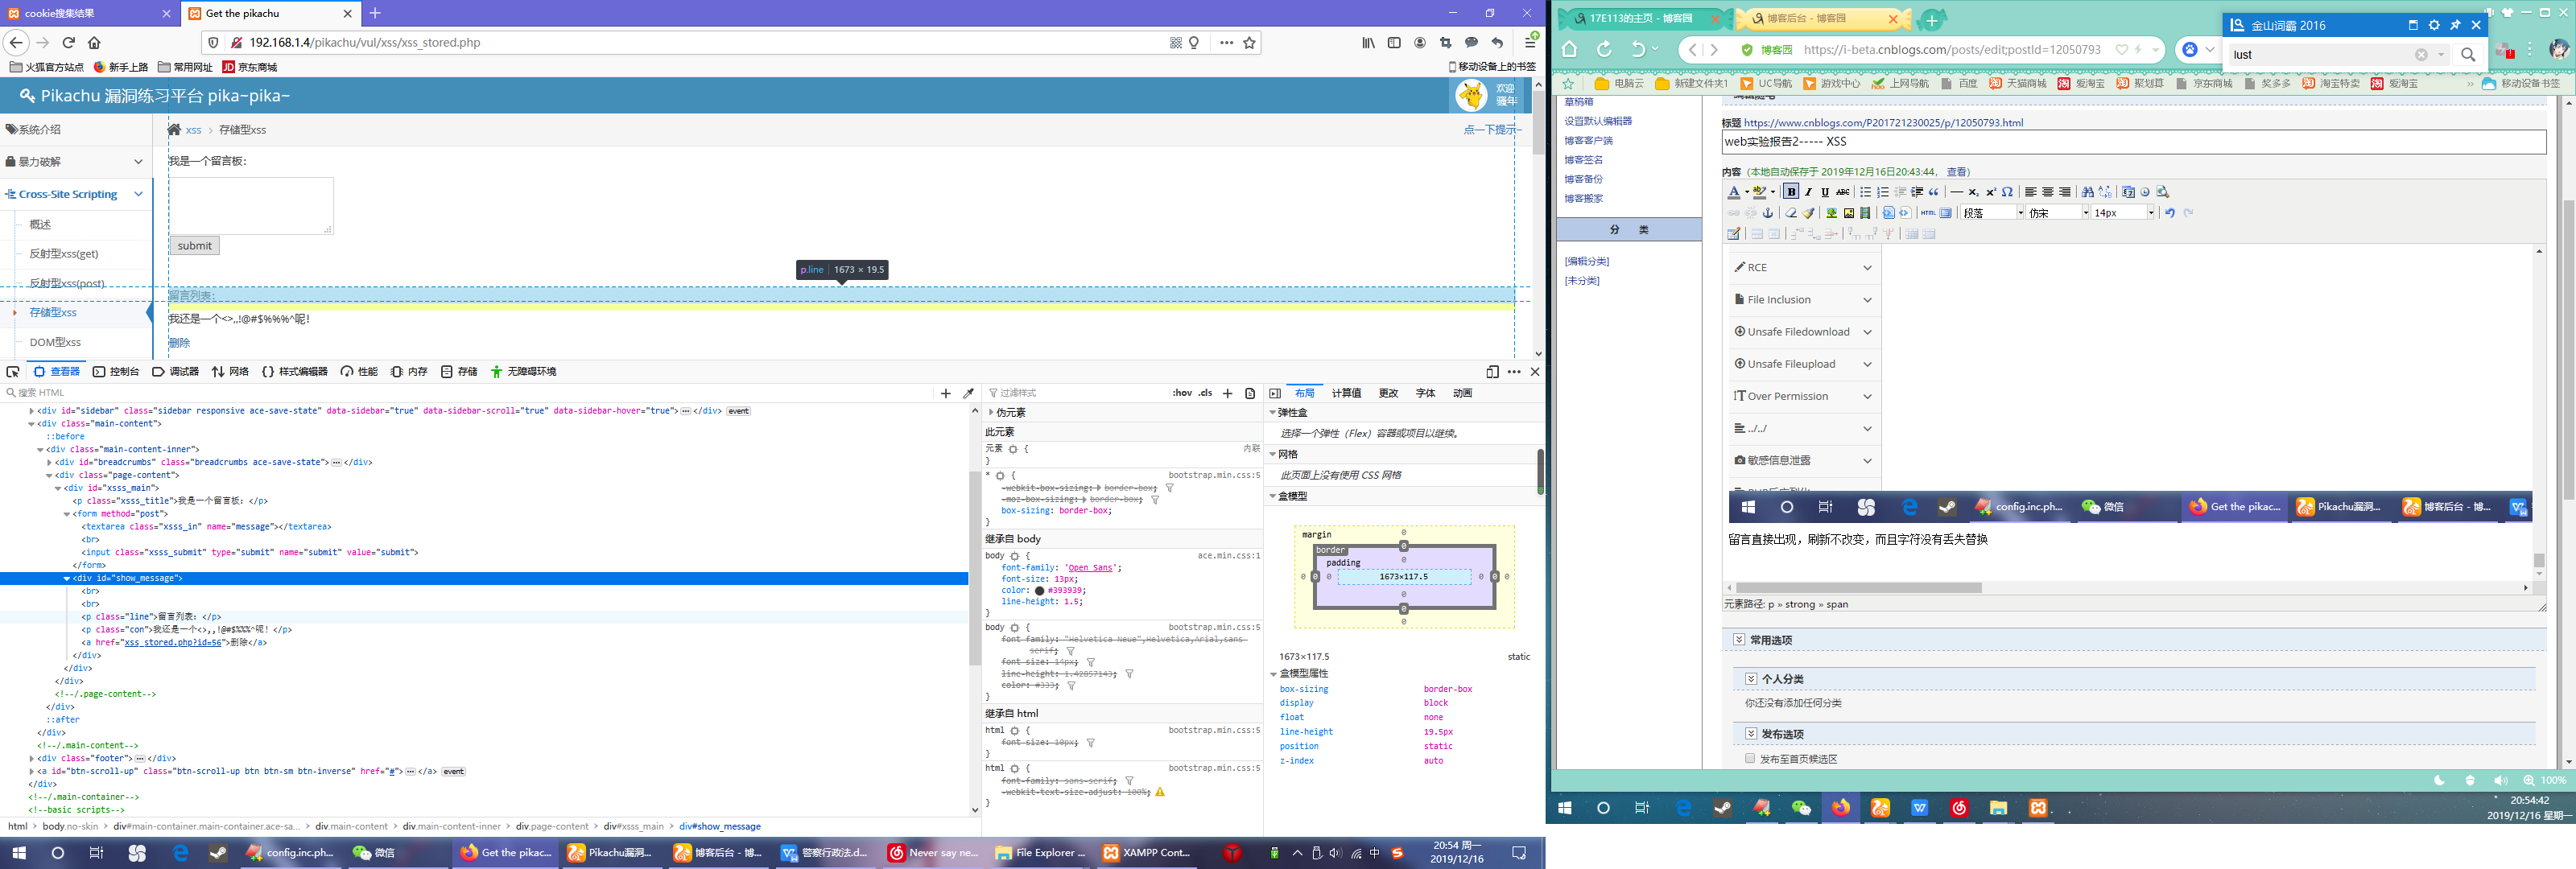Toggle the bold button in blog editor

1791,192
